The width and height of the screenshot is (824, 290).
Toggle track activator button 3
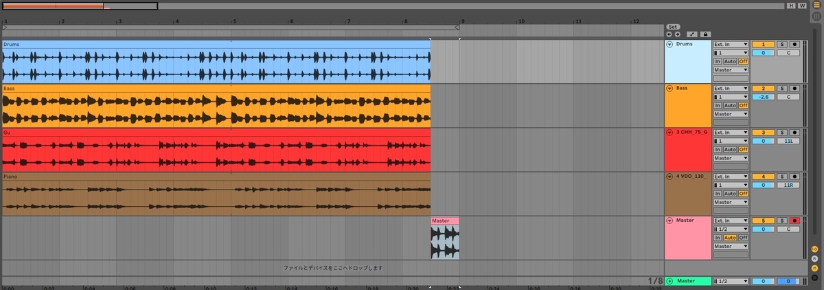tap(763, 132)
